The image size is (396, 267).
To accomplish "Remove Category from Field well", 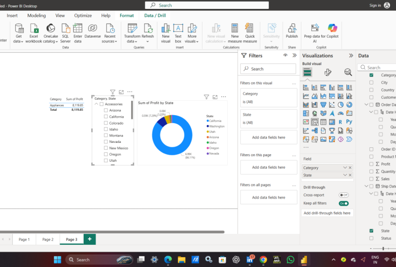I will (350, 168).
